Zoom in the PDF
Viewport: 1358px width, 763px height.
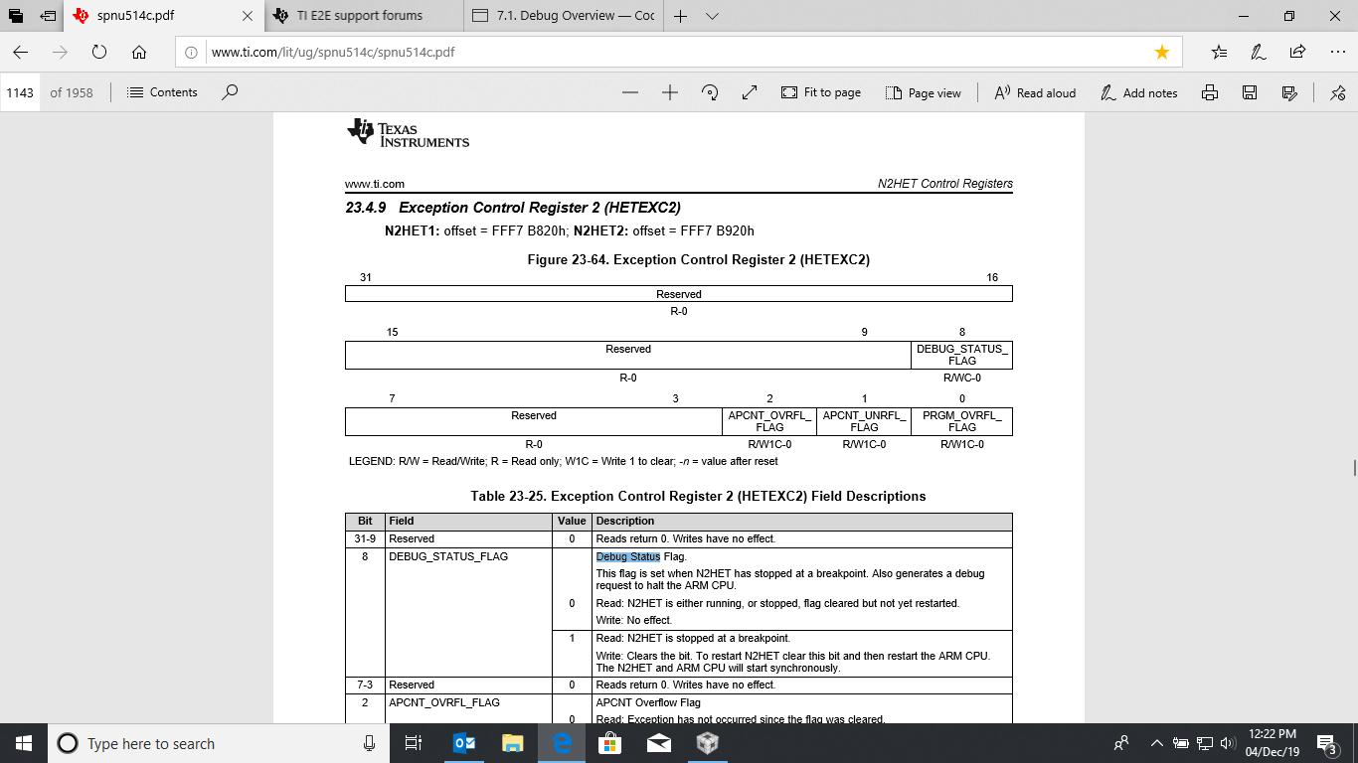(x=669, y=92)
